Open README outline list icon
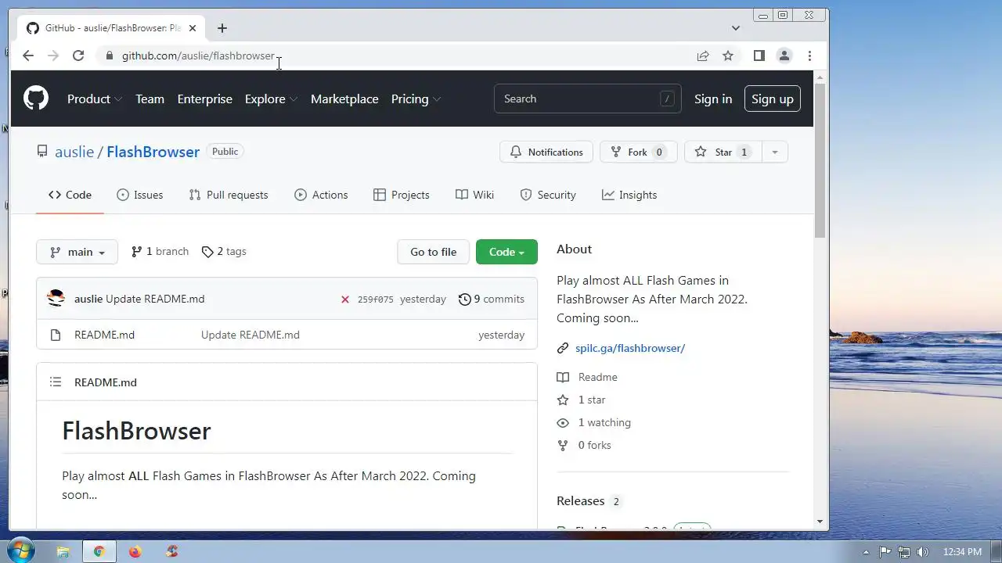Image resolution: width=1002 pixels, height=563 pixels. click(x=55, y=382)
